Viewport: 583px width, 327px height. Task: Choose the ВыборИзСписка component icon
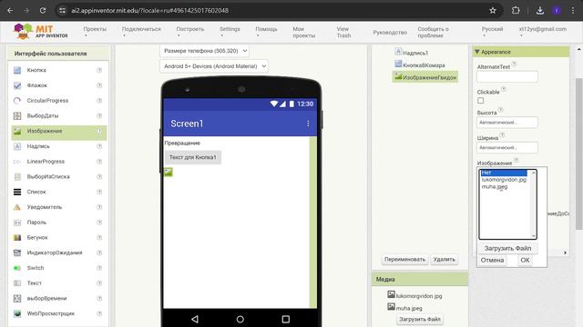coord(17,176)
